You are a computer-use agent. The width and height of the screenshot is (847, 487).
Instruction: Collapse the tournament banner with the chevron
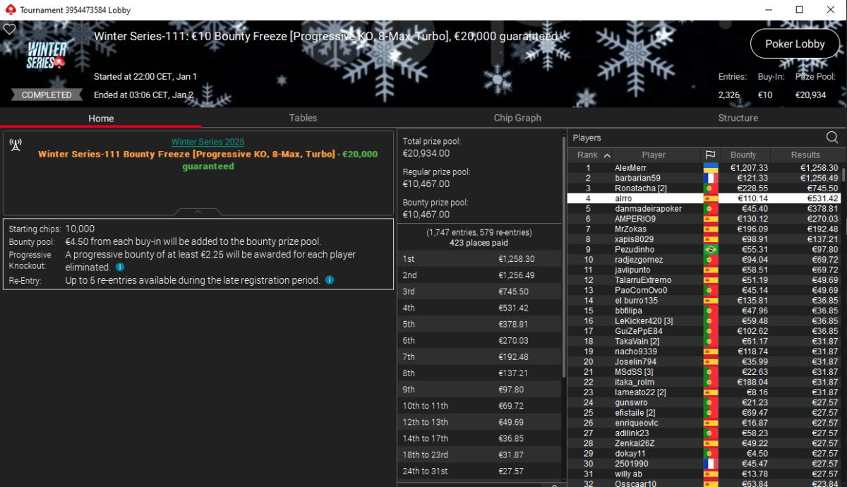[198, 211]
